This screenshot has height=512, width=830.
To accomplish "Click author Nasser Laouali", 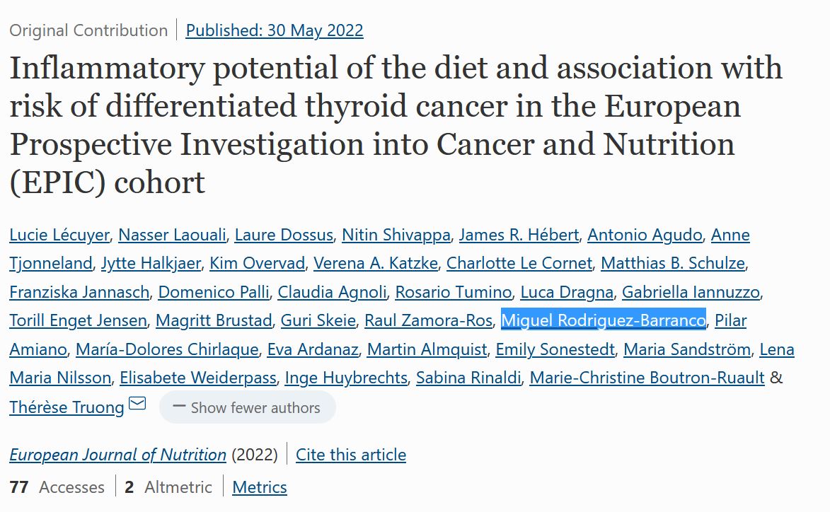I will 171,235.
